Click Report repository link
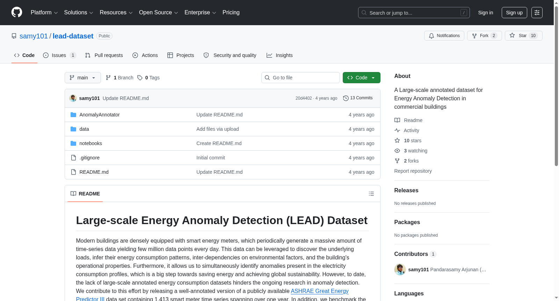 pyautogui.click(x=413, y=171)
